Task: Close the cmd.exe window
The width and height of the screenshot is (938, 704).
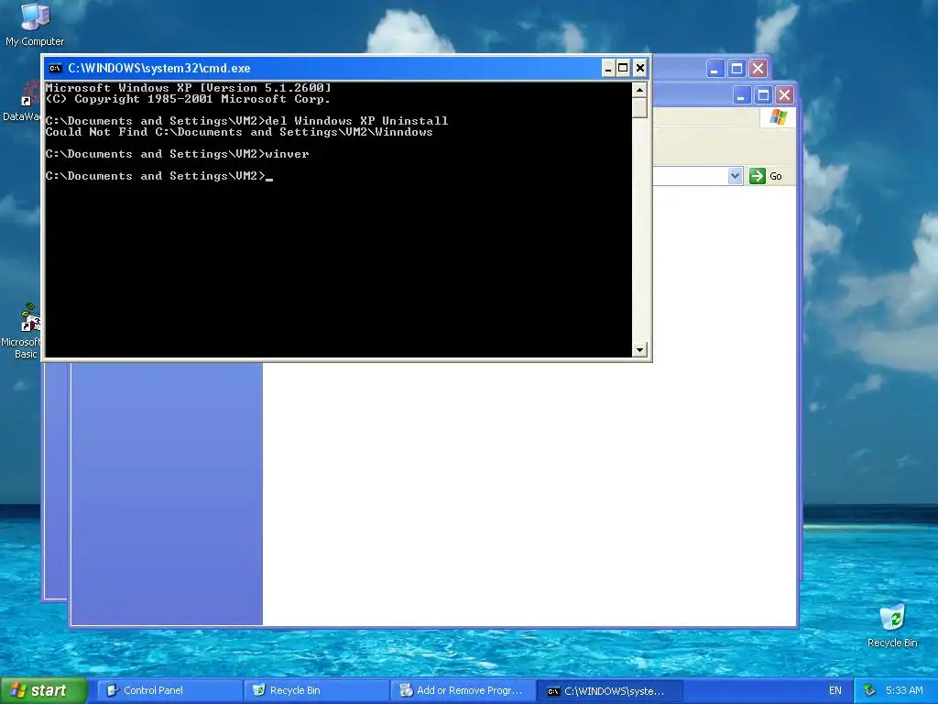Action: [640, 68]
